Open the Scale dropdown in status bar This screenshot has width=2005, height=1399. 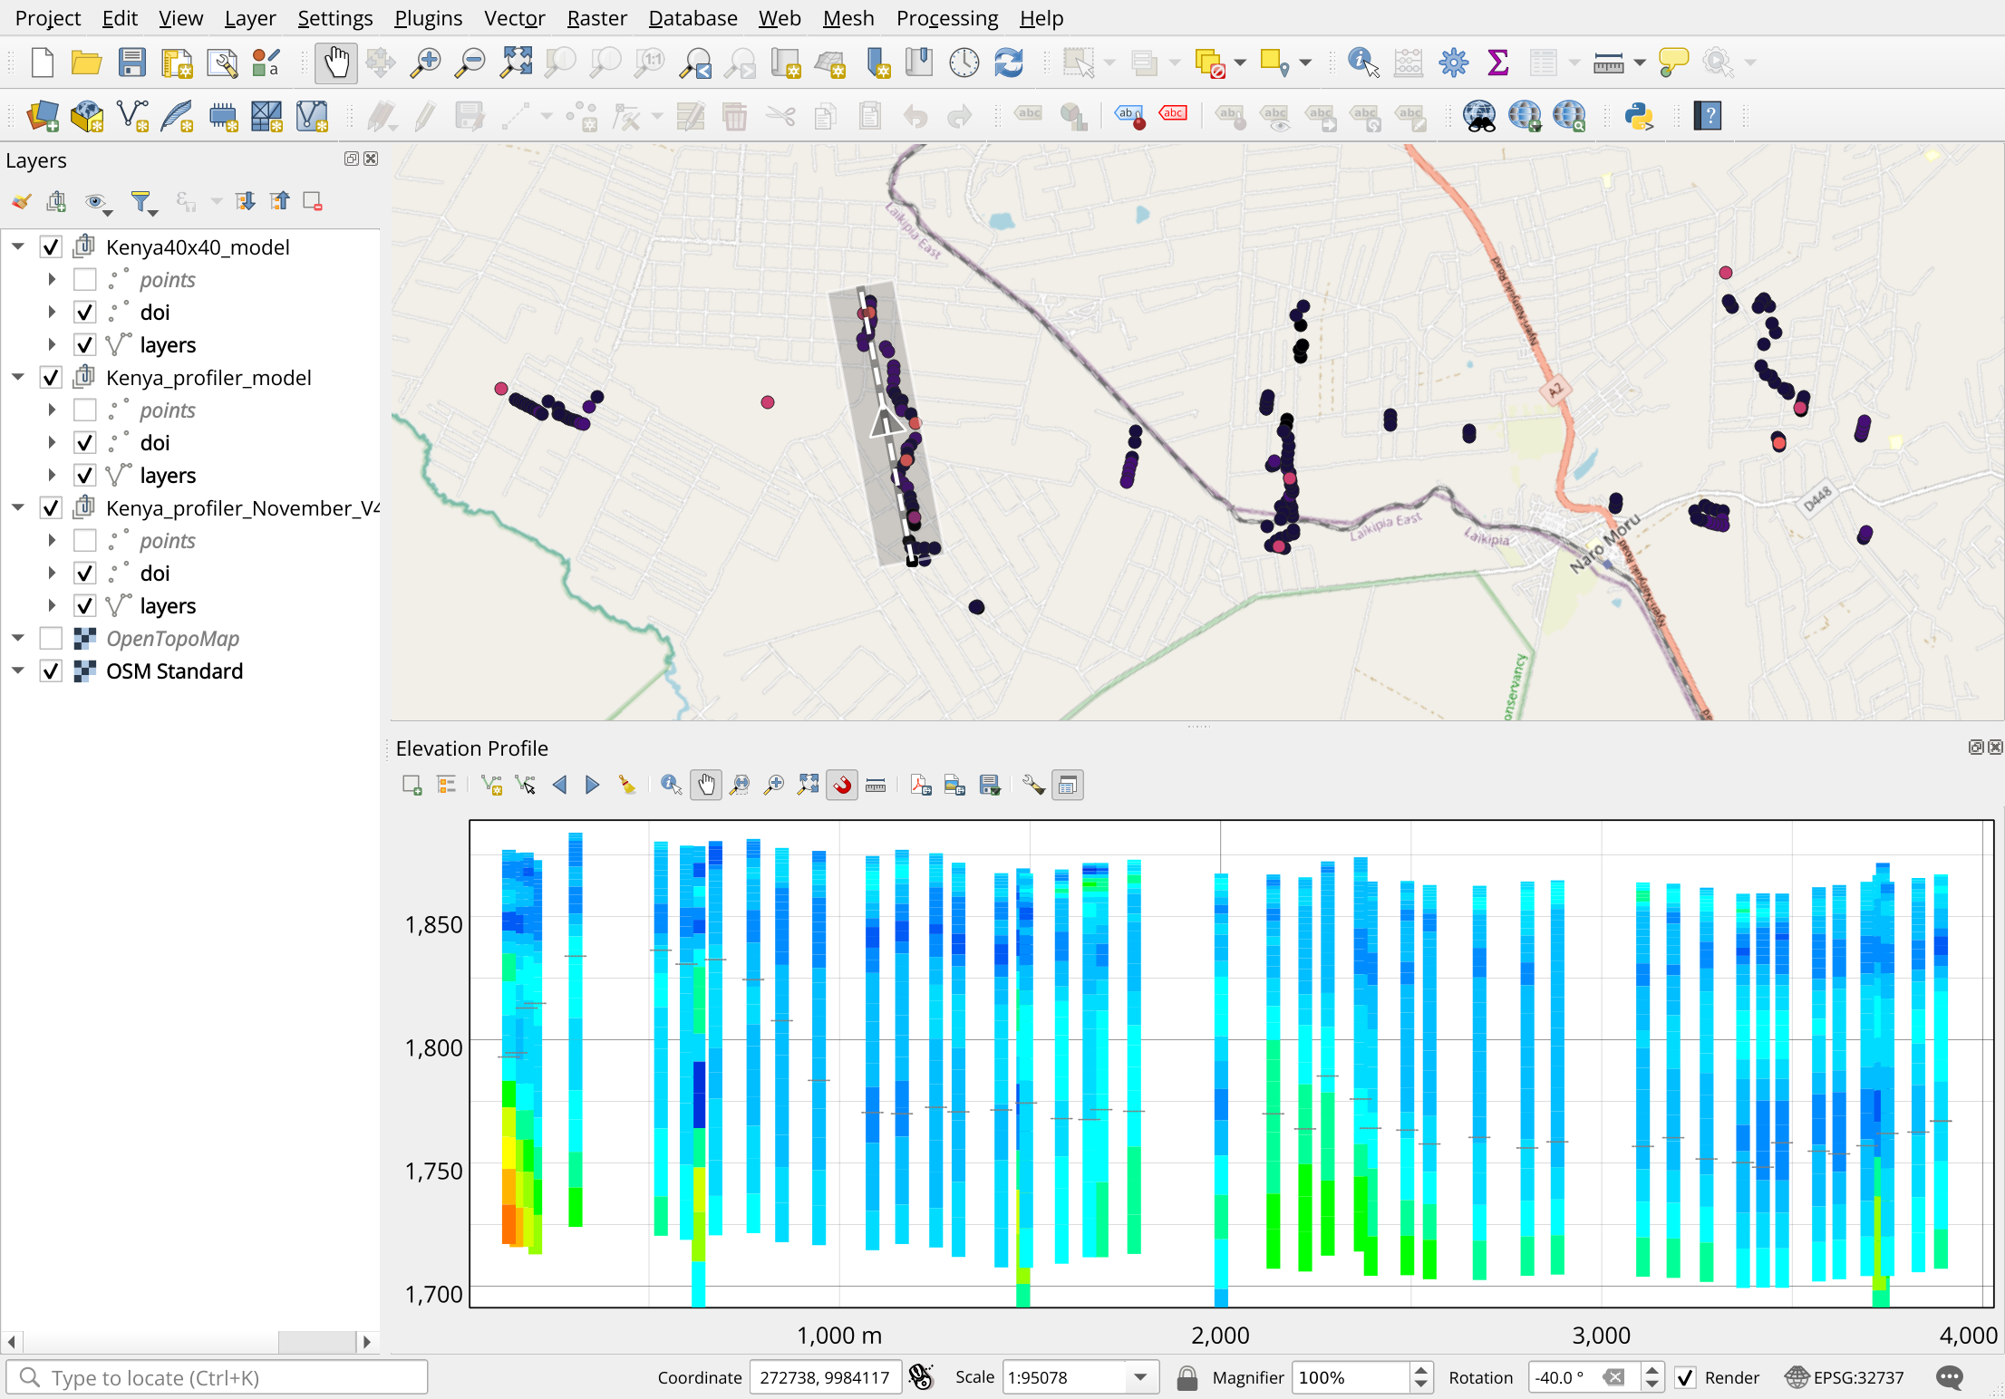pyautogui.click(x=1141, y=1377)
